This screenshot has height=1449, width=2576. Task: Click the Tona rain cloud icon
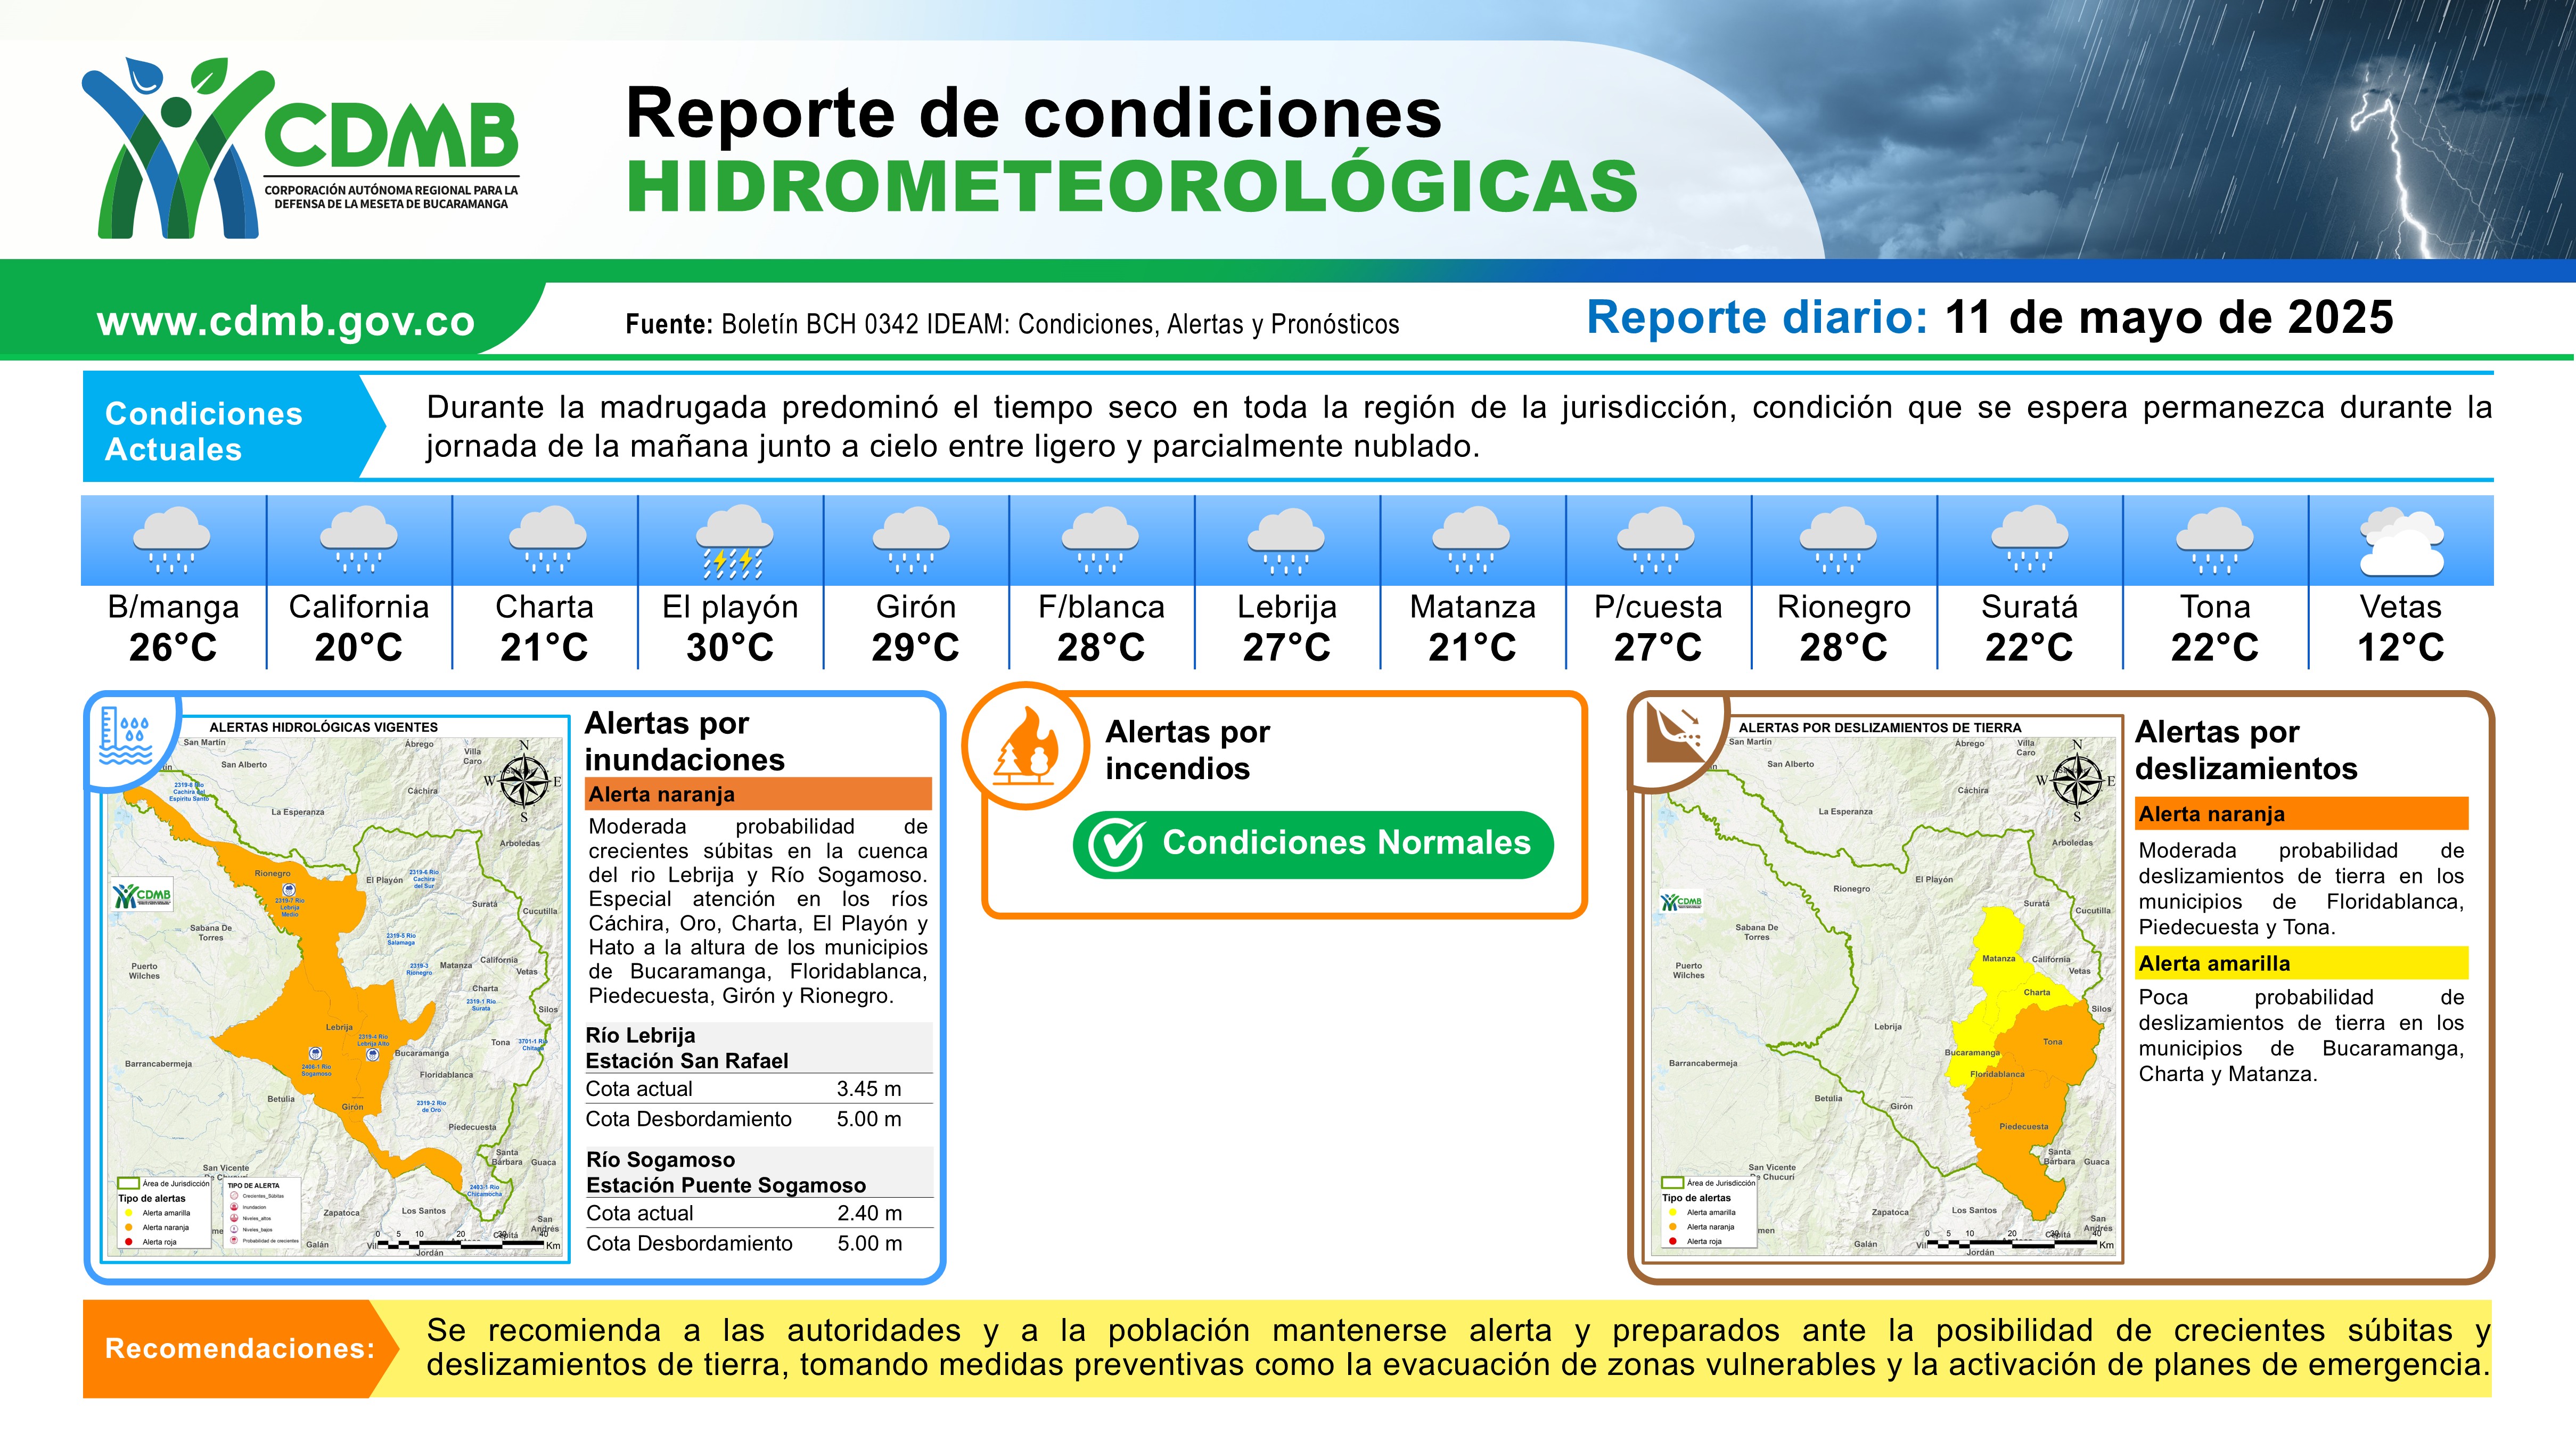[x=2215, y=541]
